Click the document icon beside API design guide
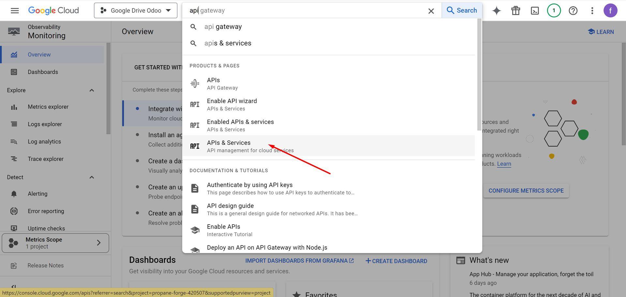 coord(195,209)
